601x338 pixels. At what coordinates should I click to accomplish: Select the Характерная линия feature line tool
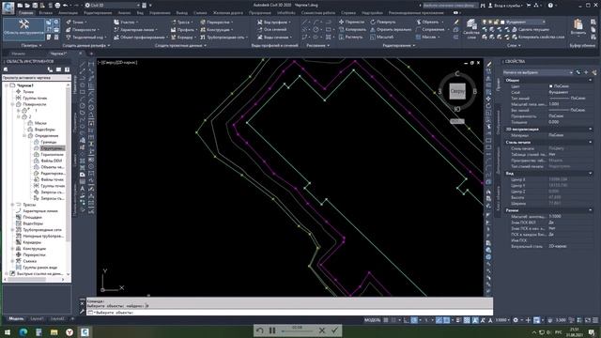tap(135, 29)
